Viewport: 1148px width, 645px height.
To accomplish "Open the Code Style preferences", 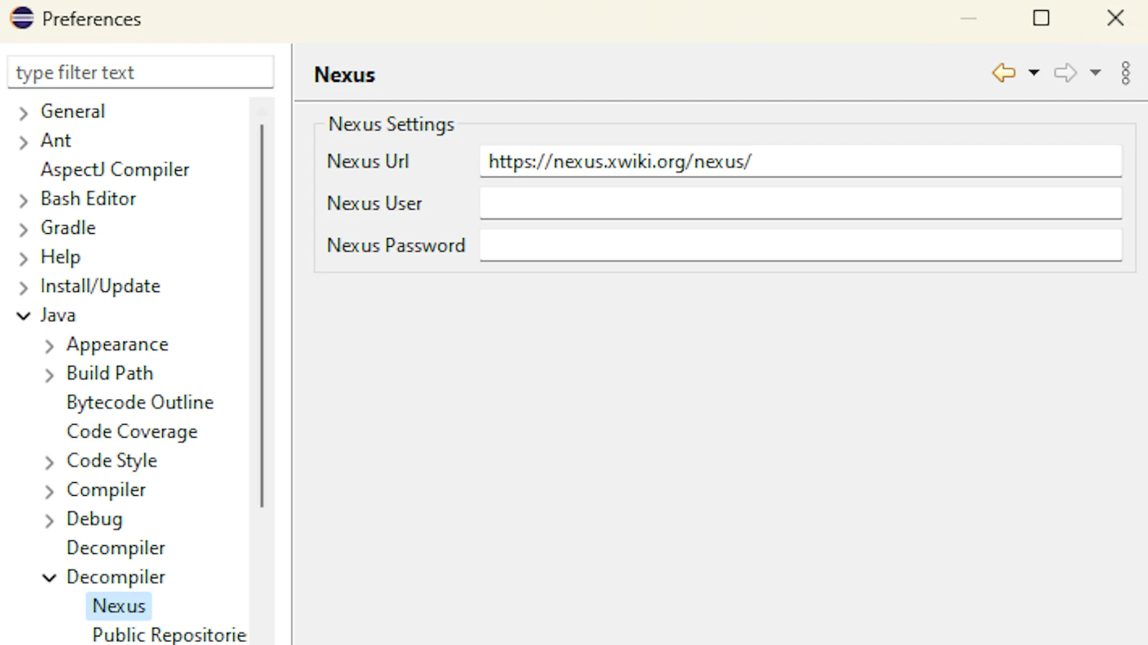I will click(x=112, y=461).
